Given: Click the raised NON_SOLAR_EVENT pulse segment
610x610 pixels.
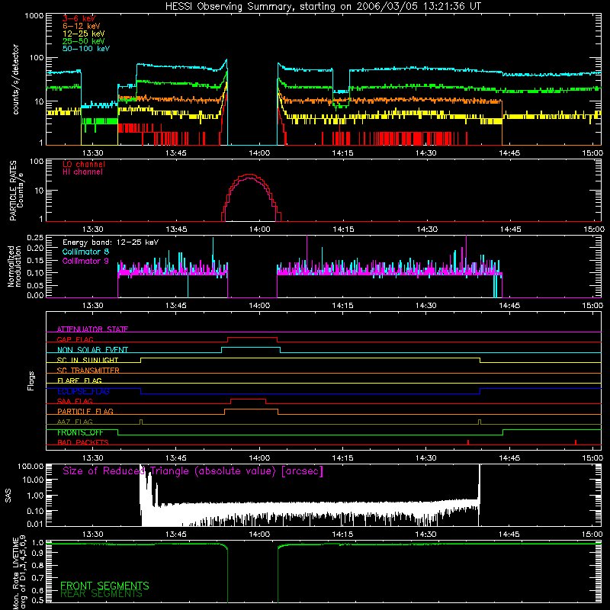Looking at the screenshot, I should [251, 348].
